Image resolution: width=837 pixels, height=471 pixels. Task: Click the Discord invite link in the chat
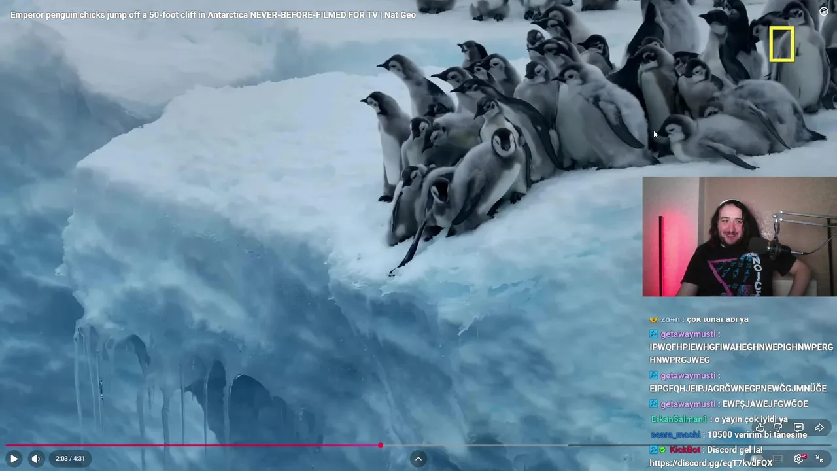(x=711, y=463)
